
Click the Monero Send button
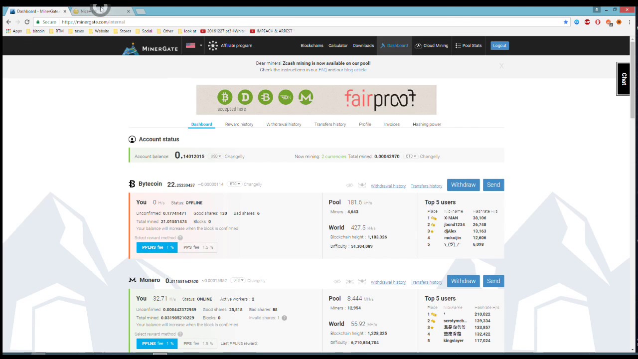tap(493, 281)
